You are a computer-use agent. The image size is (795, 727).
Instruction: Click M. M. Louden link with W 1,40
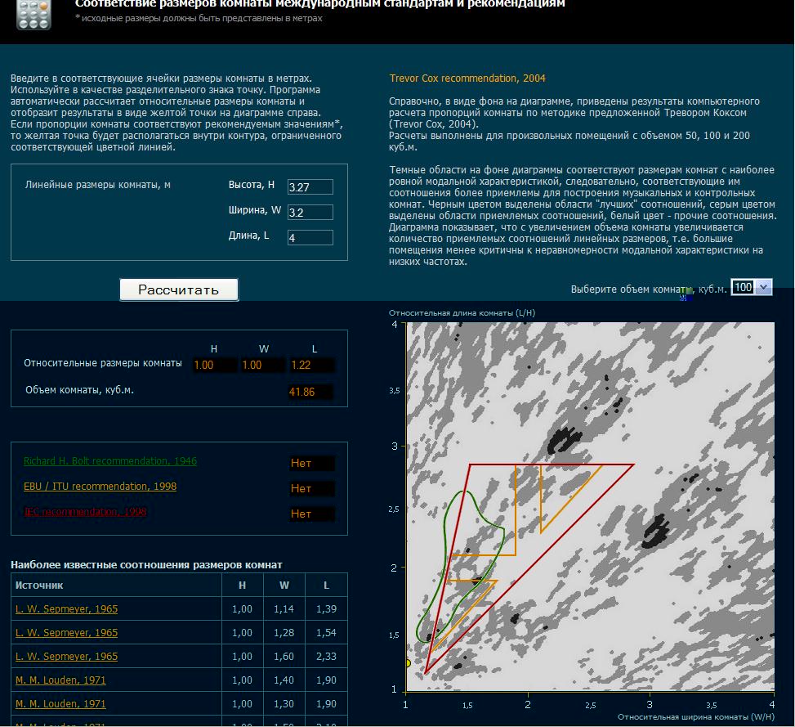point(60,680)
